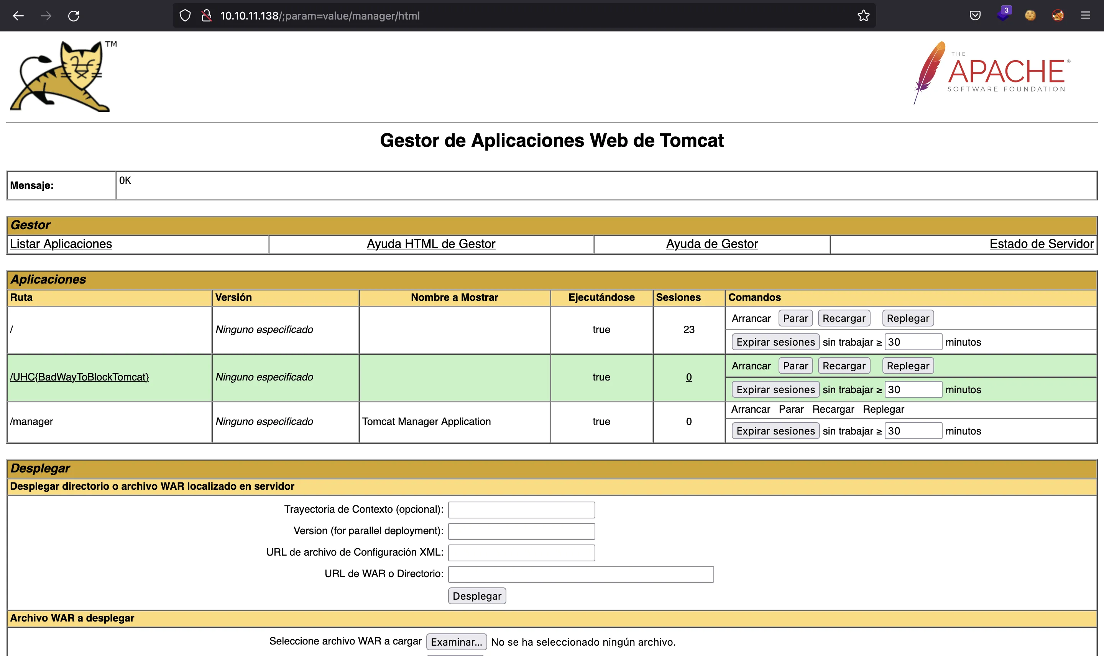Click Examinar to choose a WAR file
Viewport: 1104px width, 656px height.
click(x=457, y=642)
